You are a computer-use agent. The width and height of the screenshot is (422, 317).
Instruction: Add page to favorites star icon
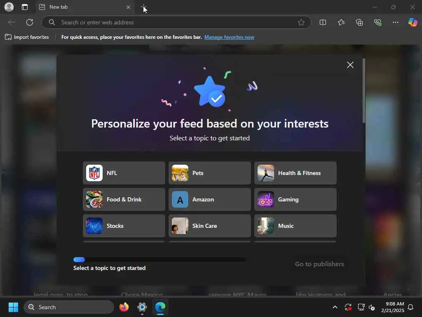click(301, 22)
